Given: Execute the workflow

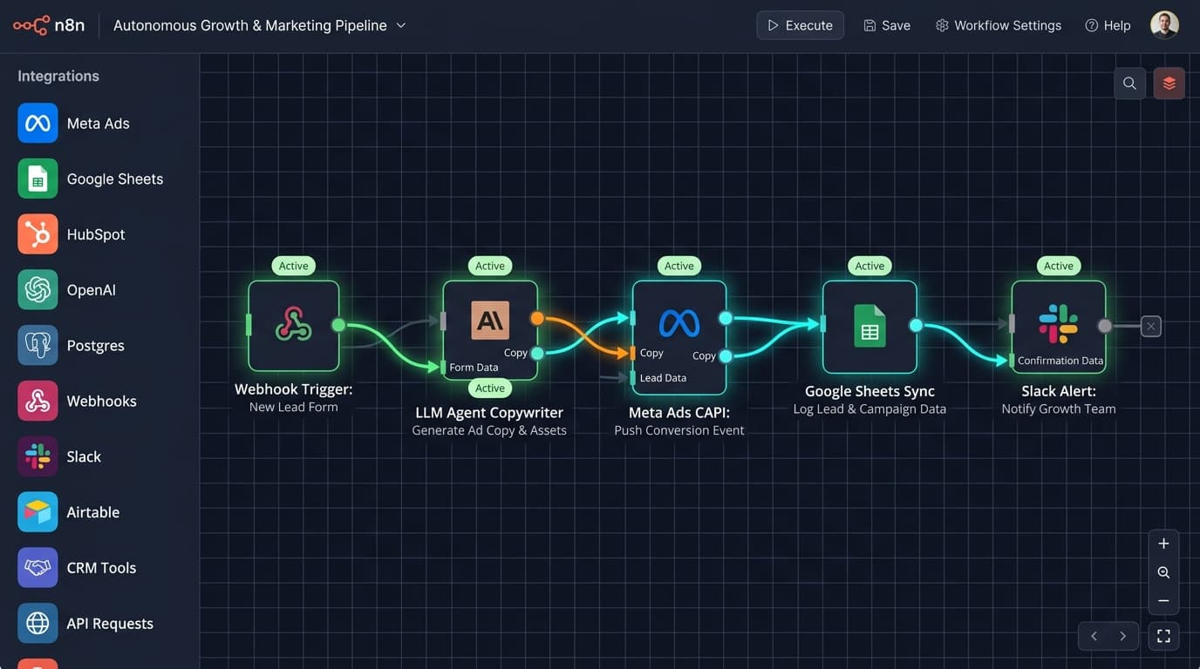Looking at the screenshot, I should point(800,25).
